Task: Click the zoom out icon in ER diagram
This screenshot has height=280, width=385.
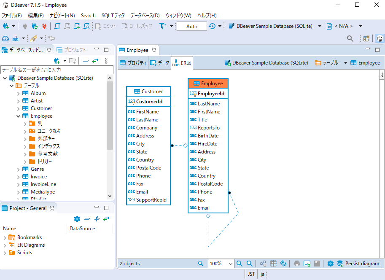Action: (250, 264)
